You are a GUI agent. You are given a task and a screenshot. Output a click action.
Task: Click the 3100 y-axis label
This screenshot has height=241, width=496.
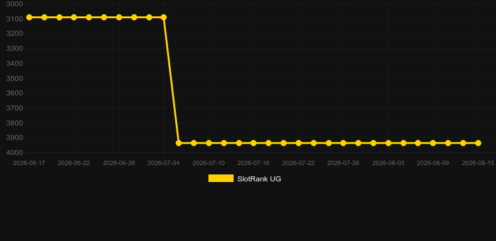14,19
